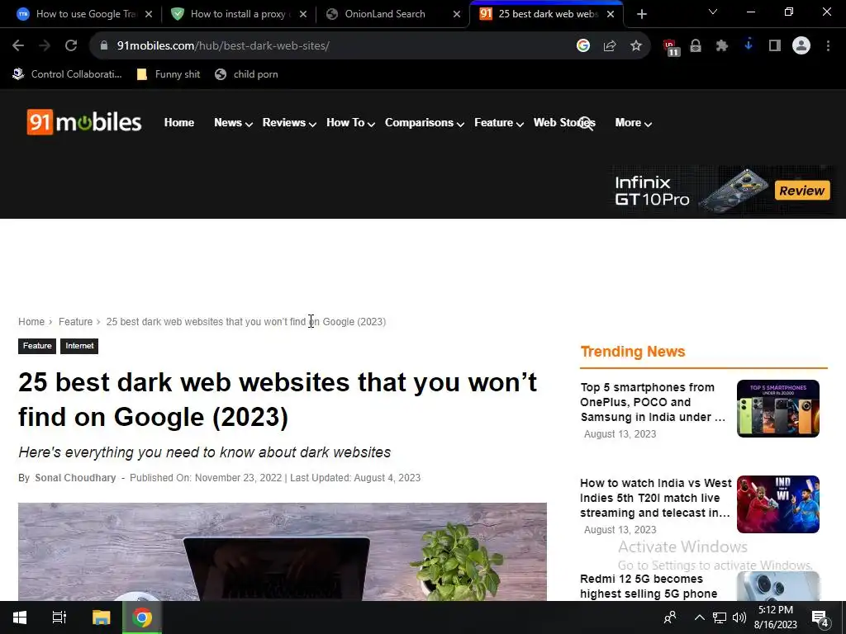The image size is (846, 634).
Task: Click the Chrome icon in taskbar
Action: (x=142, y=617)
